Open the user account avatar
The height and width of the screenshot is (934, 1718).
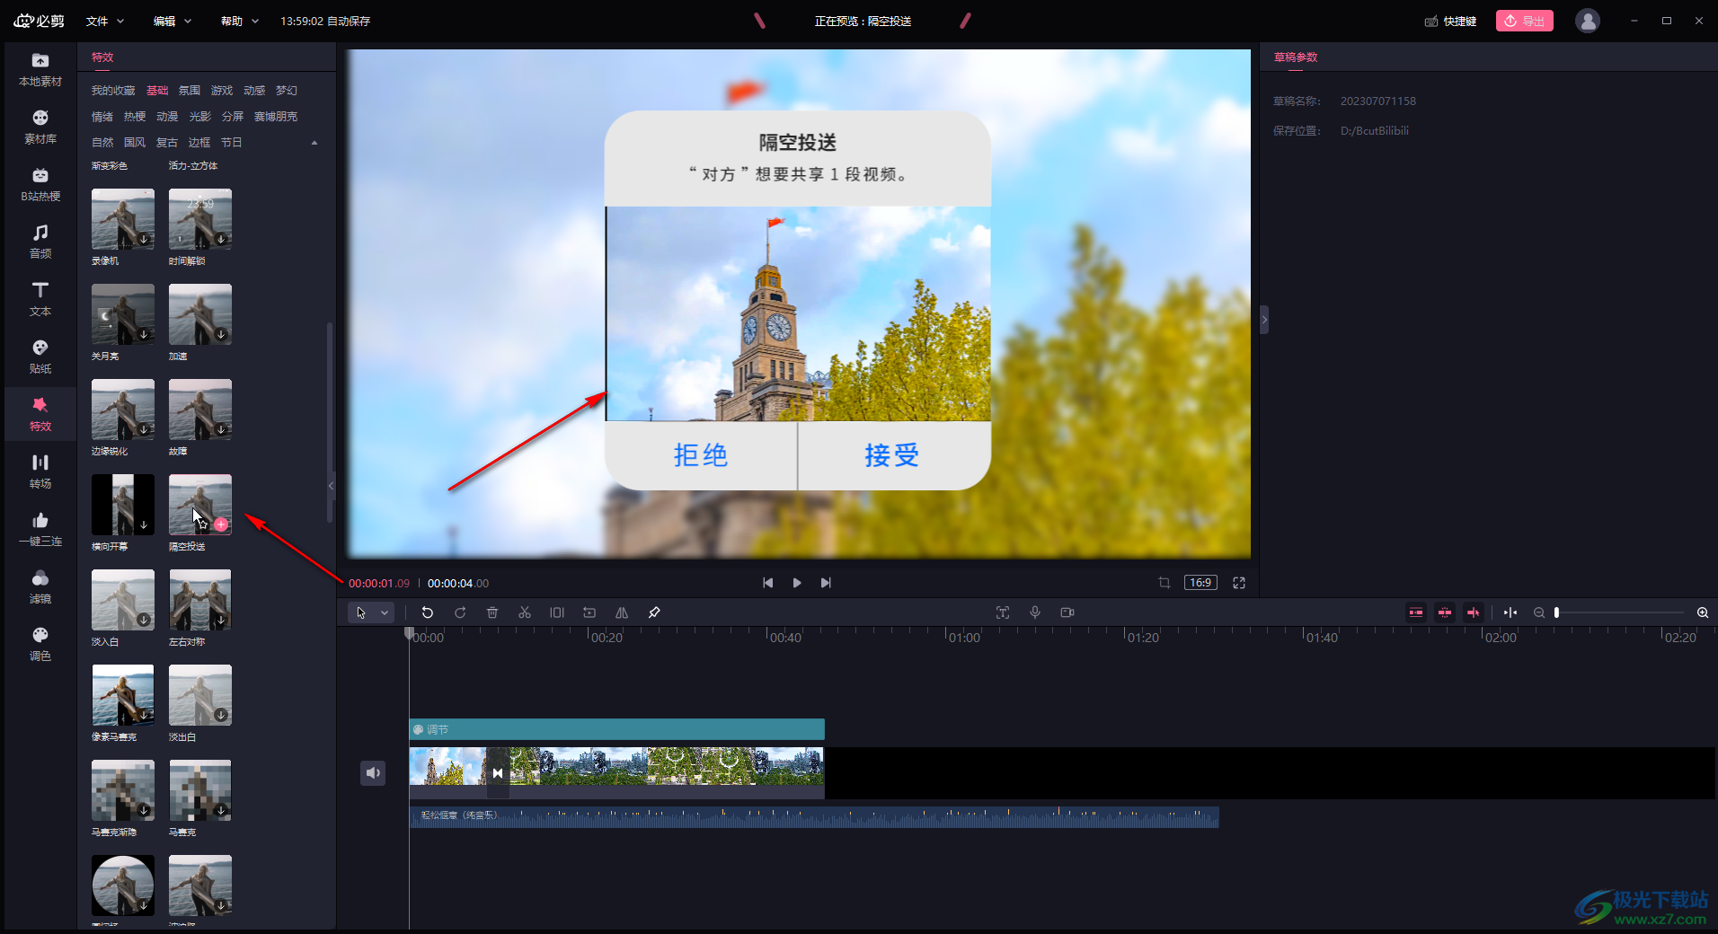coord(1588,21)
